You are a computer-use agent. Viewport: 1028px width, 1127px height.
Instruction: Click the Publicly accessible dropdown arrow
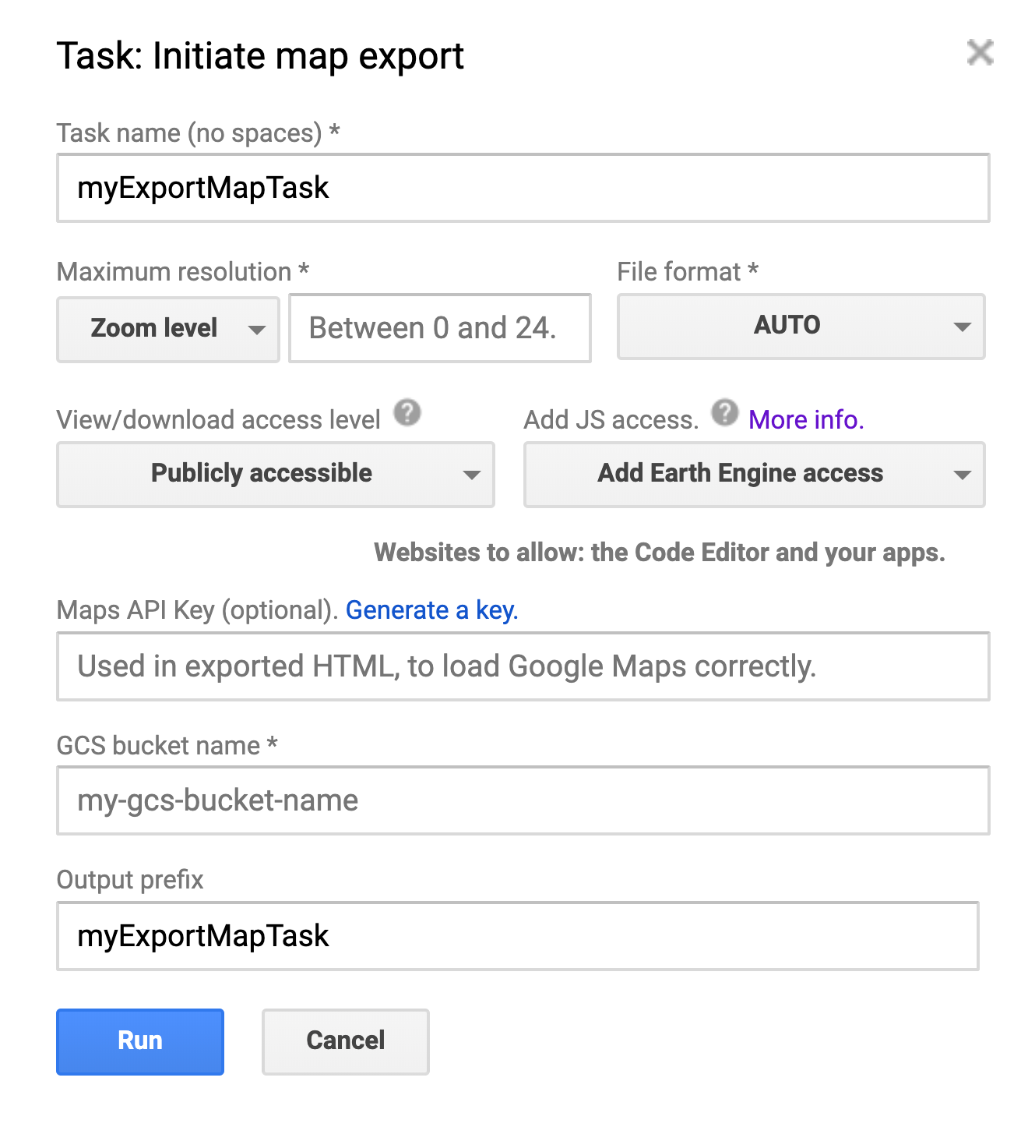(473, 475)
